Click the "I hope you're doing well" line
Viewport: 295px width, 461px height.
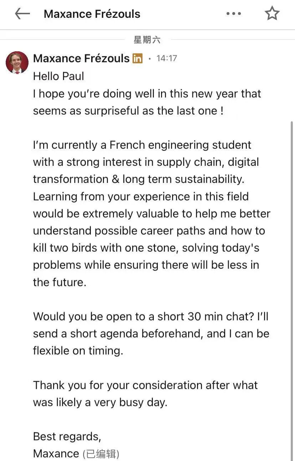pos(147,94)
